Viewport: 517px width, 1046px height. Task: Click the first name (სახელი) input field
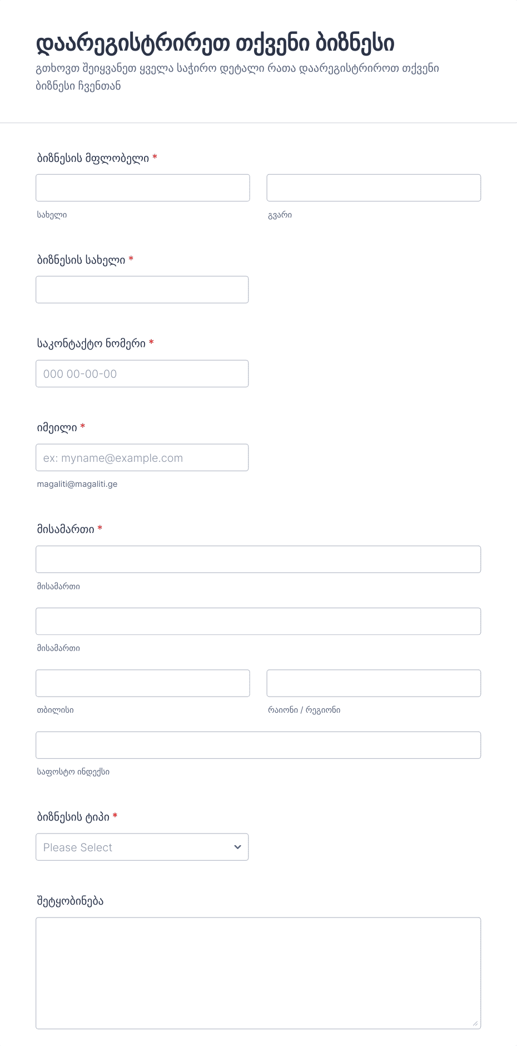tap(143, 188)
